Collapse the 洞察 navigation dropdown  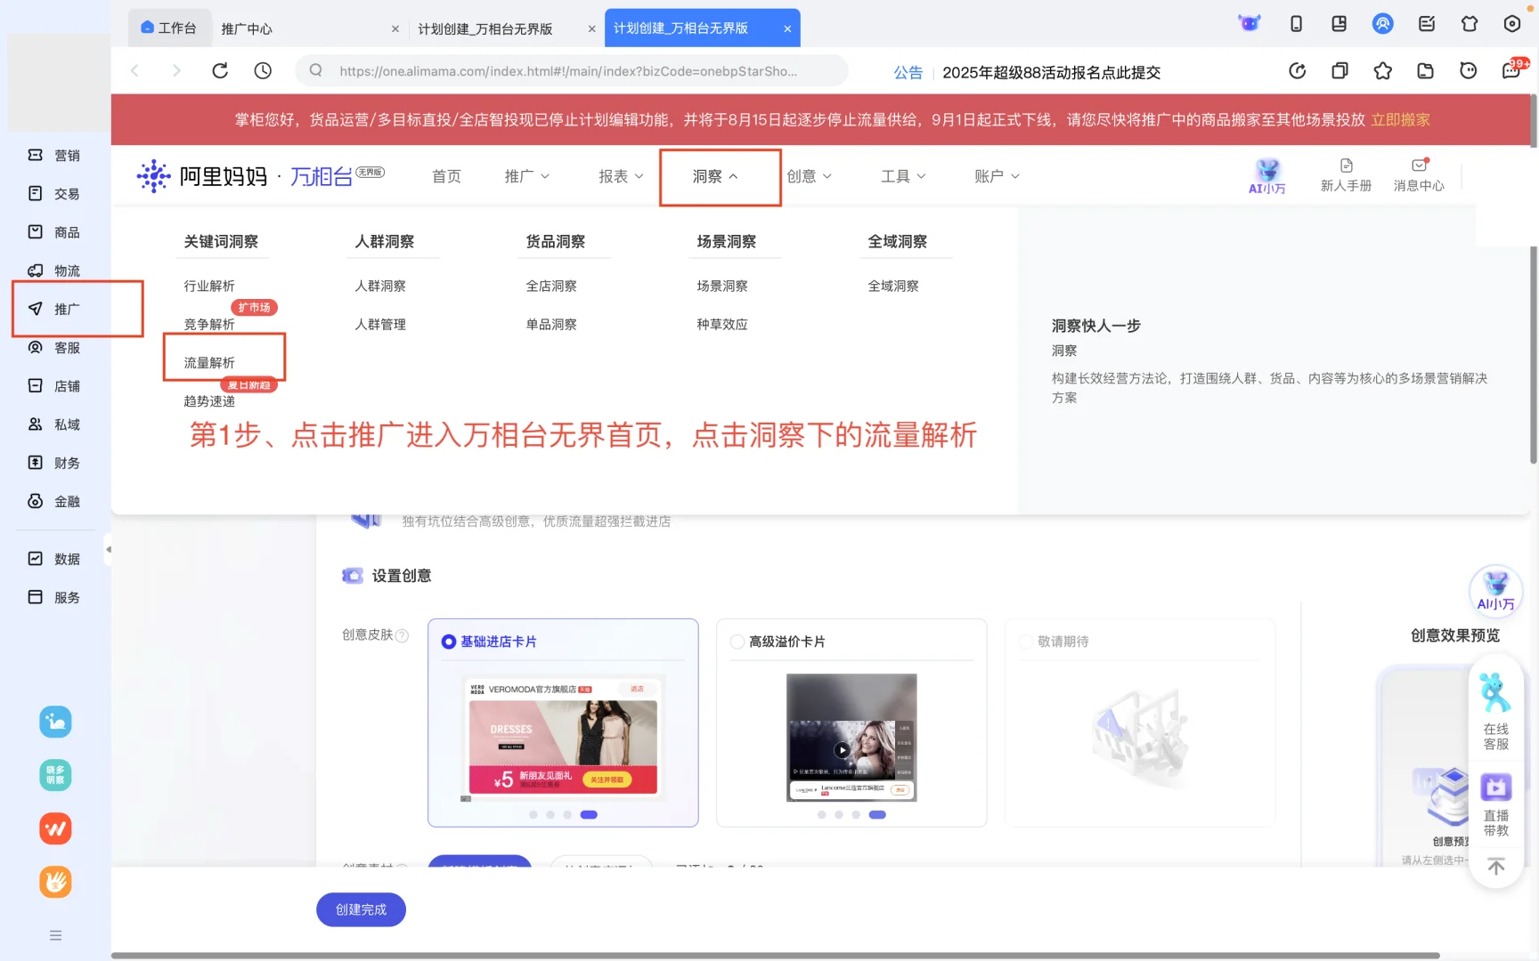point(720,176)
